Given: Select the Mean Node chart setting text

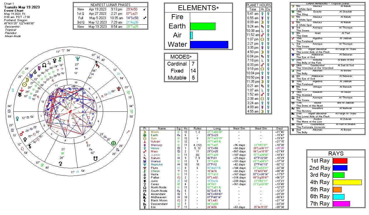Looking at the screenshot, I should 12,36.
